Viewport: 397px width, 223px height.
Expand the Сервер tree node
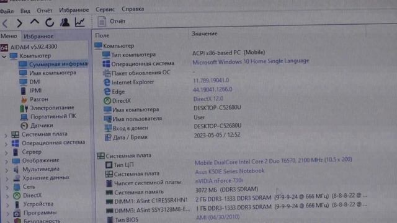click(6, 153)
